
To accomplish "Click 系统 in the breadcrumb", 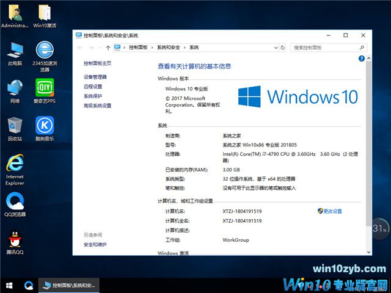I will pyautogui.click(x=194, y=48).
